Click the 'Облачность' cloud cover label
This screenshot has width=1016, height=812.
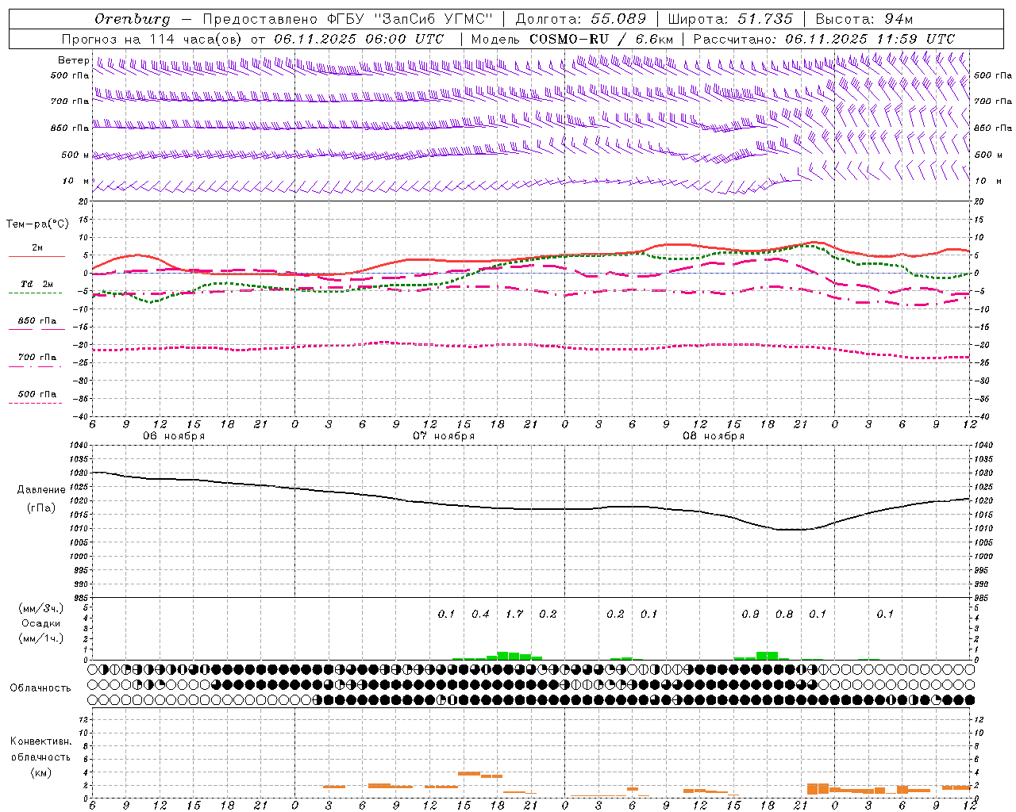click(40, 688)
